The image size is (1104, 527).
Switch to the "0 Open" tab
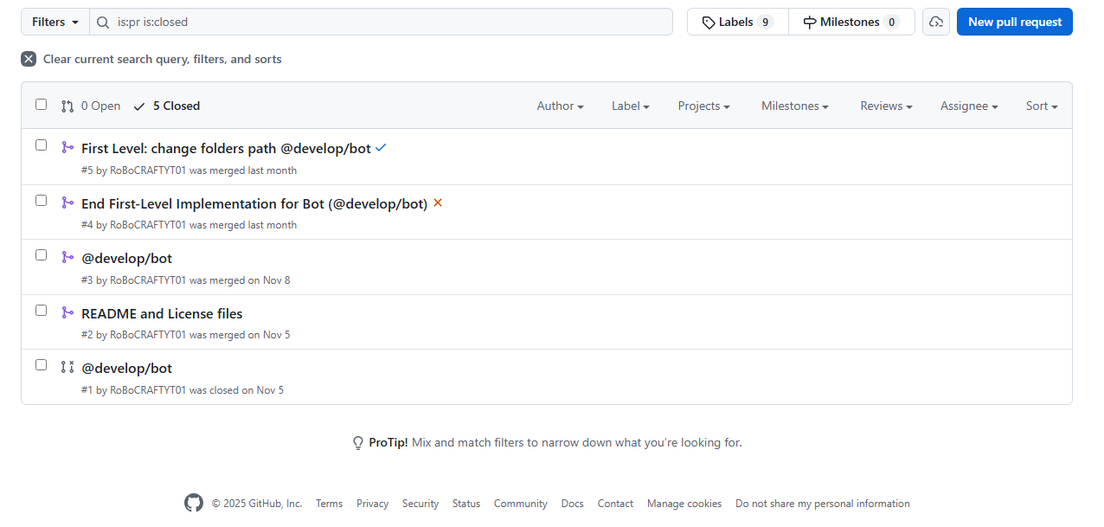90,106
